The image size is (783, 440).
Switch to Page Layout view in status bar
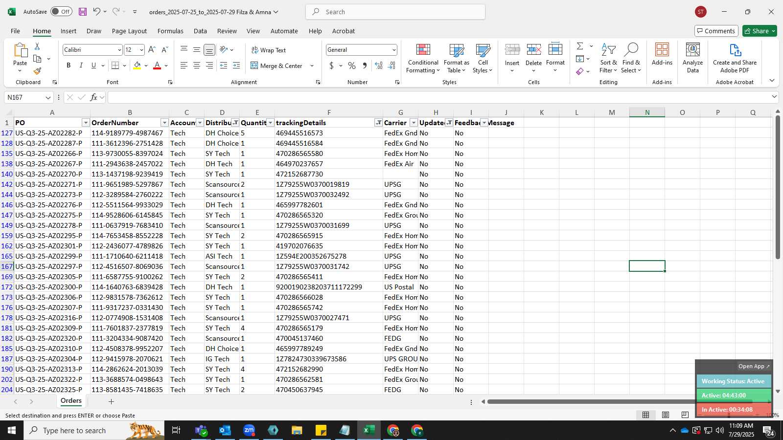tap(666, 415)
